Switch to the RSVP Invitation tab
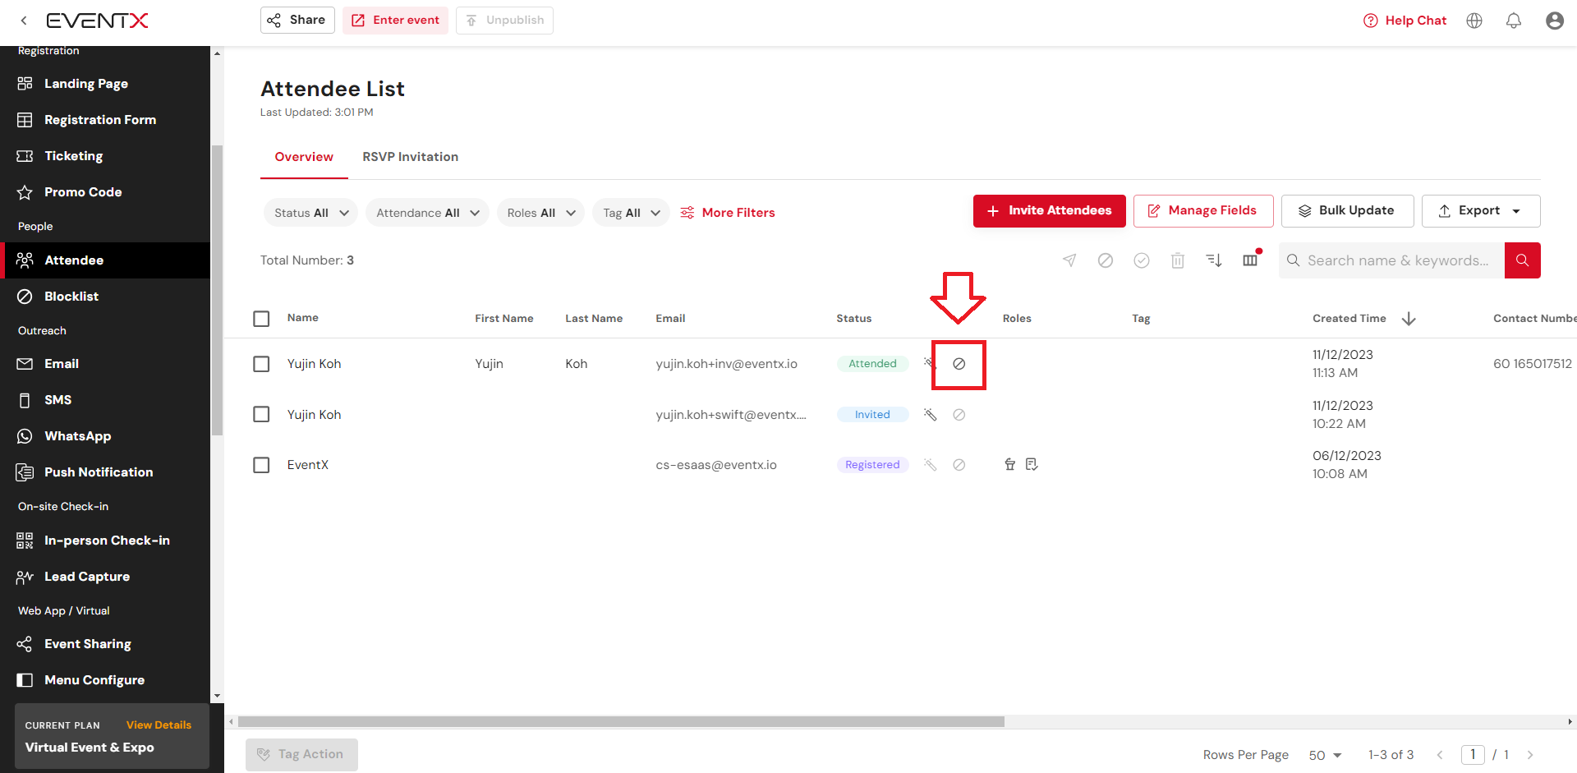This screenshot has height=773, width=1577. [410, 157]
